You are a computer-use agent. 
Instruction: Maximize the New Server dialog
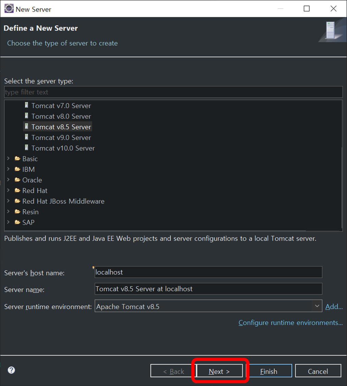[307, 9]
